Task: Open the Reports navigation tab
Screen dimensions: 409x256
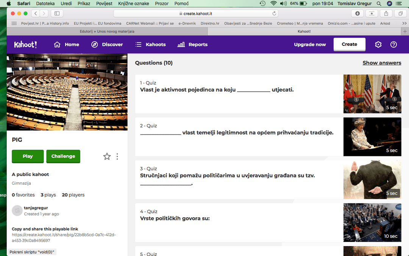Action: pyautogui.click(x=192, y=44)
